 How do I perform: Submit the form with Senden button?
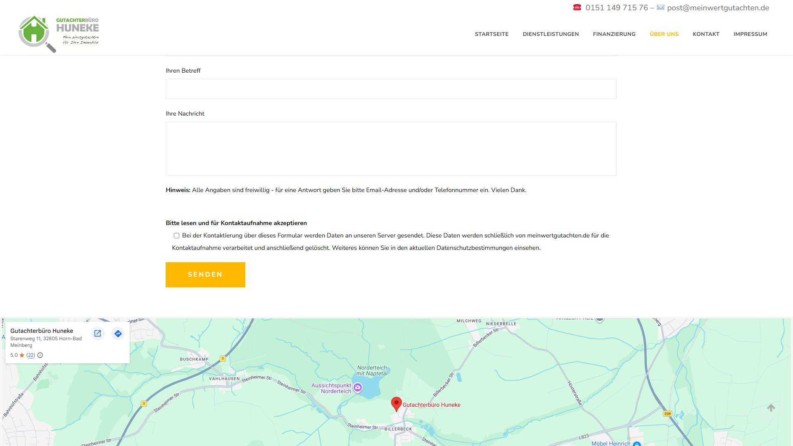pyautogui.click(x=205, y=275)
